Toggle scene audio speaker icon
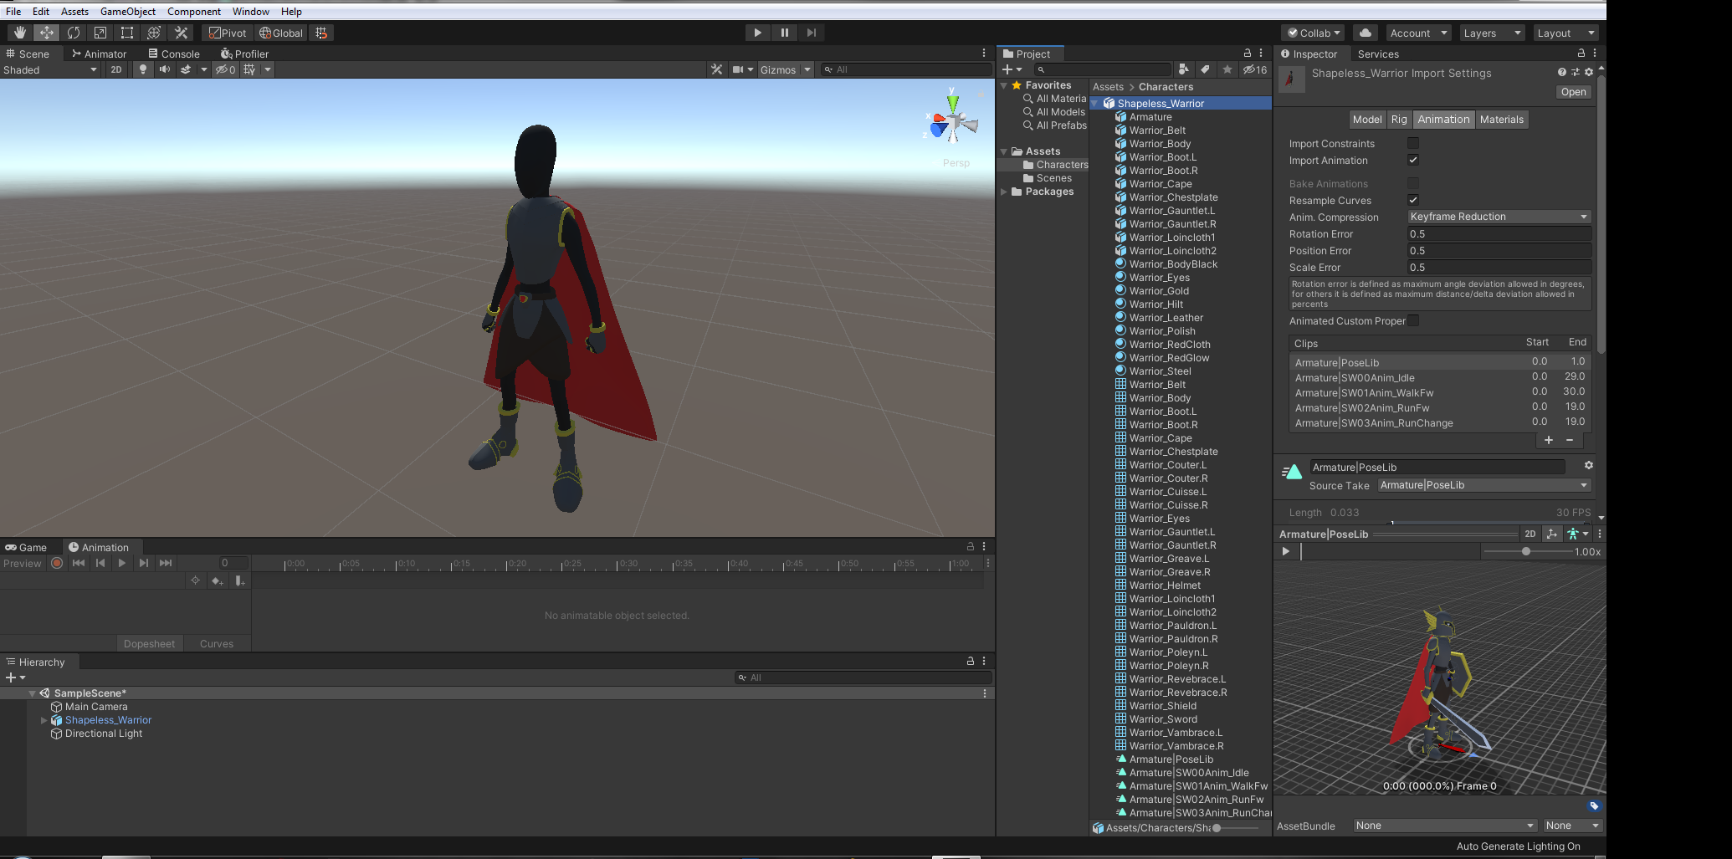The height and width of the screenshot is (859, 1732). click(165, 69)
